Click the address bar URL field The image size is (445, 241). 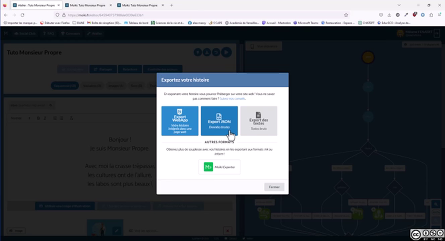(201, 15)
